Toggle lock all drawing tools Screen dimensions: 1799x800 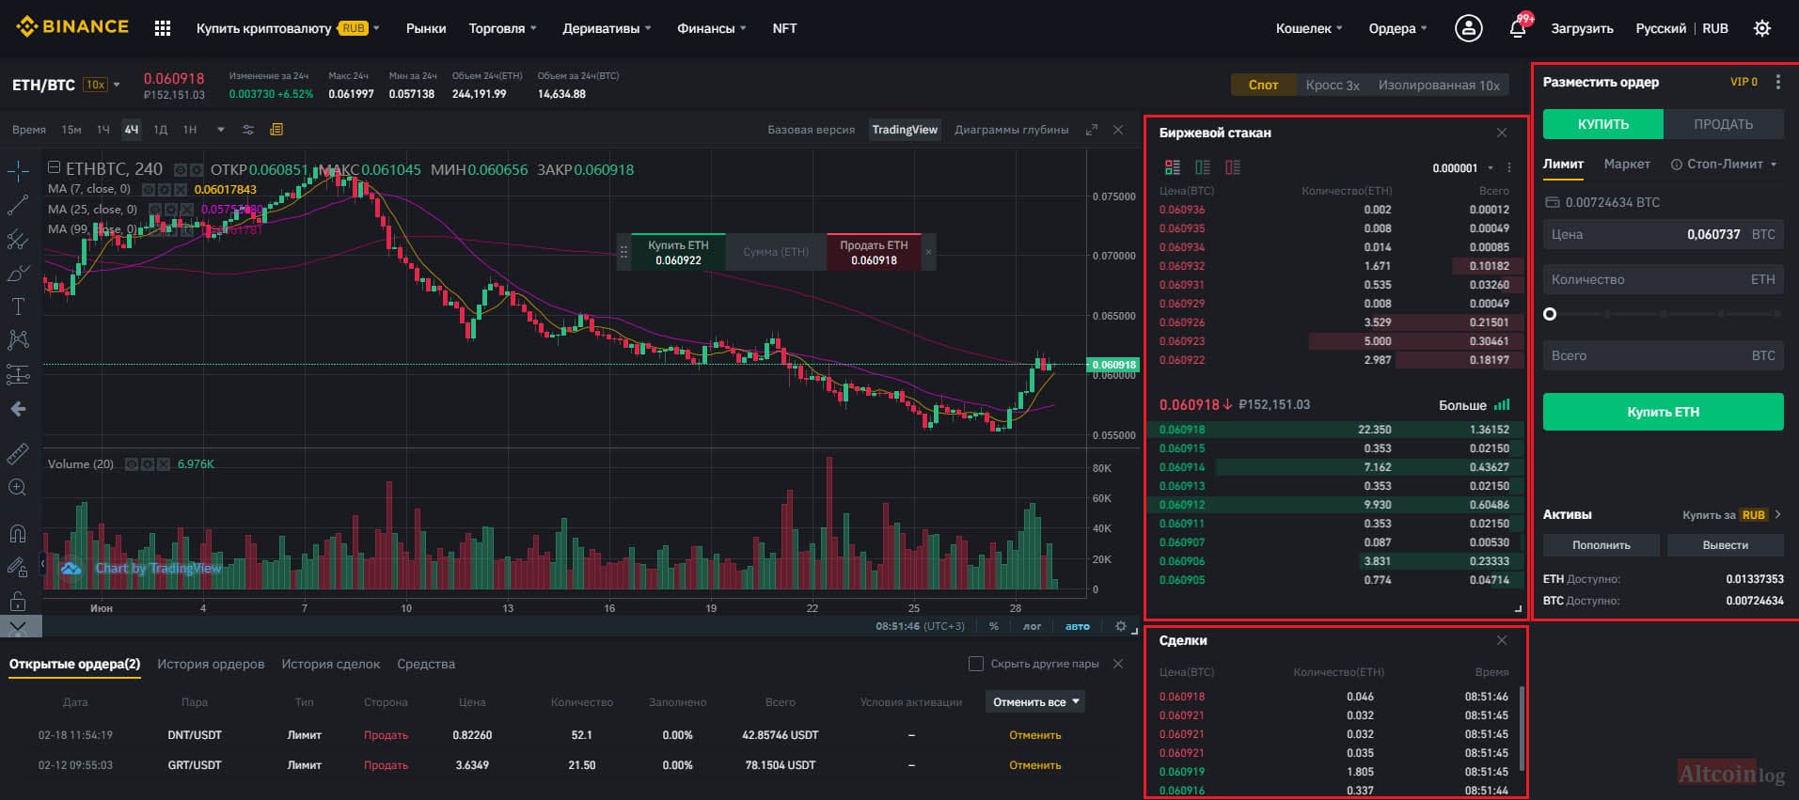(x=18, y=601)
